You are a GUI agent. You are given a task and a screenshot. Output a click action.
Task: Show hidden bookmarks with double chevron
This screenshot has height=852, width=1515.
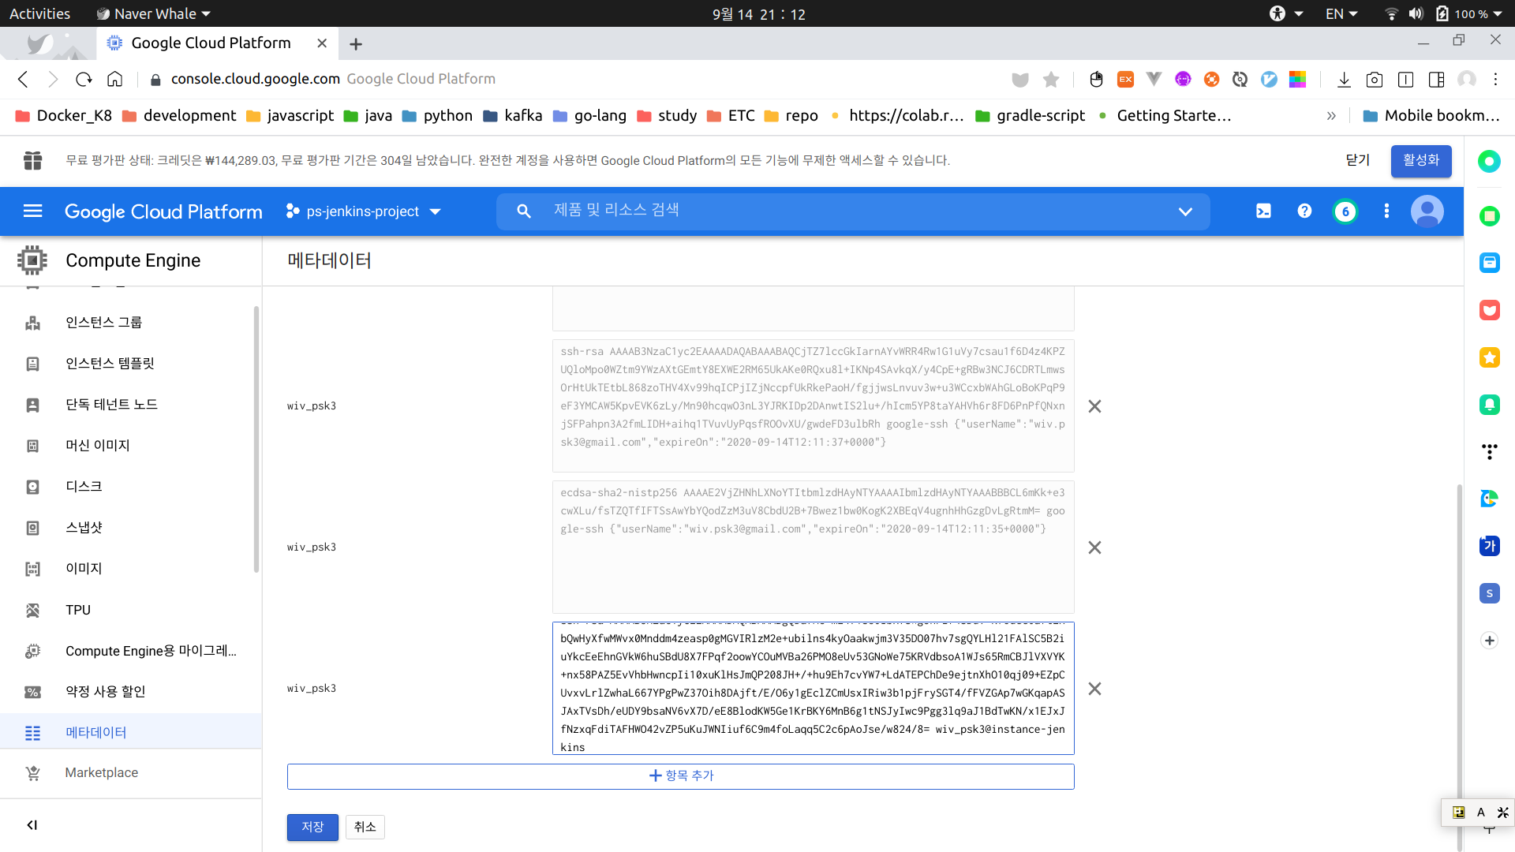[x=1331, y=116]
